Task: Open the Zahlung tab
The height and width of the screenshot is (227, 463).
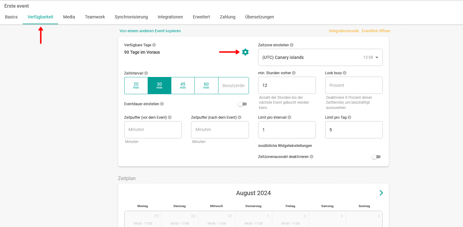Action: 227,17
